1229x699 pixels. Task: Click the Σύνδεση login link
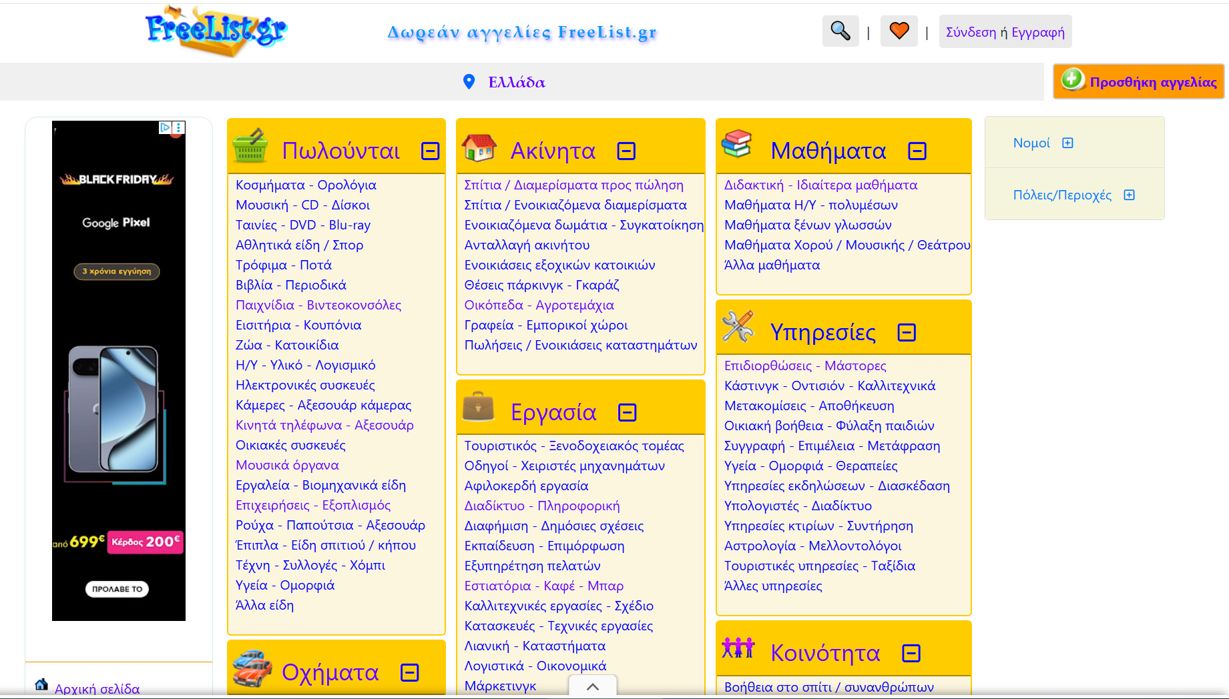point(970,32)
